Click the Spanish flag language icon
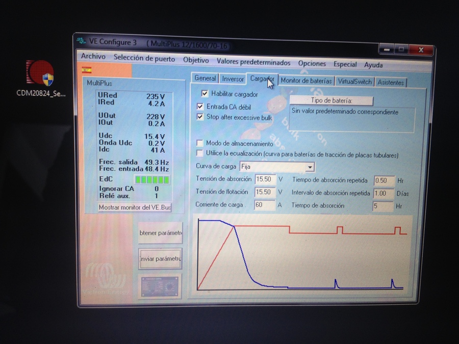Screen dimensions: 459x344 [x=87, y=70]
